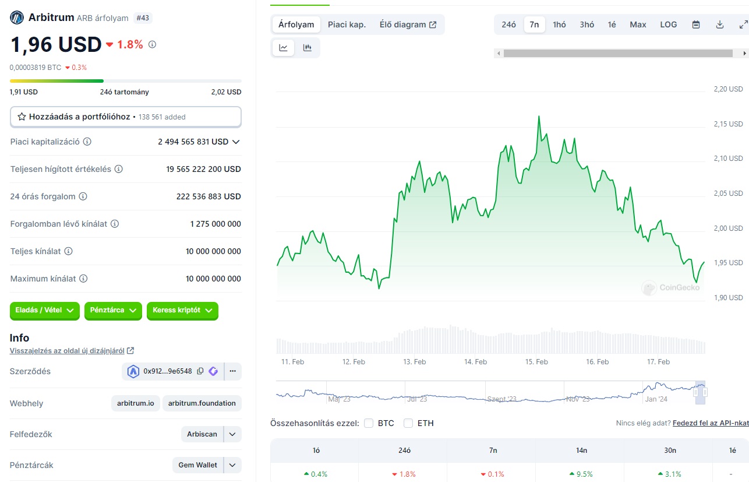Click the Arbitrum logo icon
This screenshot has width=749, height=482.
(x=17, y=17)
